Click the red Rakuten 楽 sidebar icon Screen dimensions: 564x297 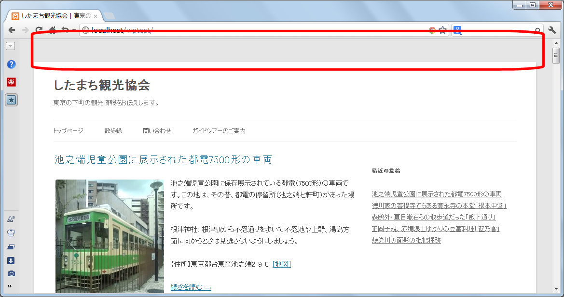coord(11,82)
